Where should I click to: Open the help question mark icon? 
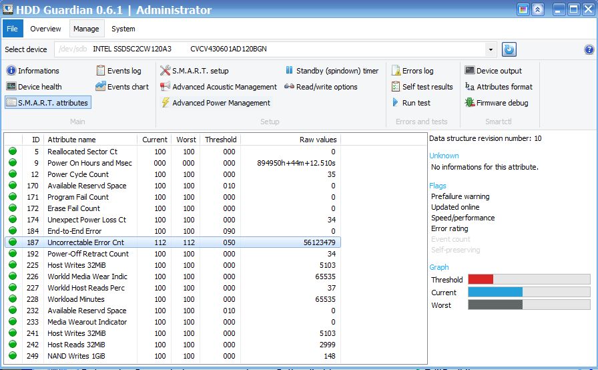tap(589, 49)
